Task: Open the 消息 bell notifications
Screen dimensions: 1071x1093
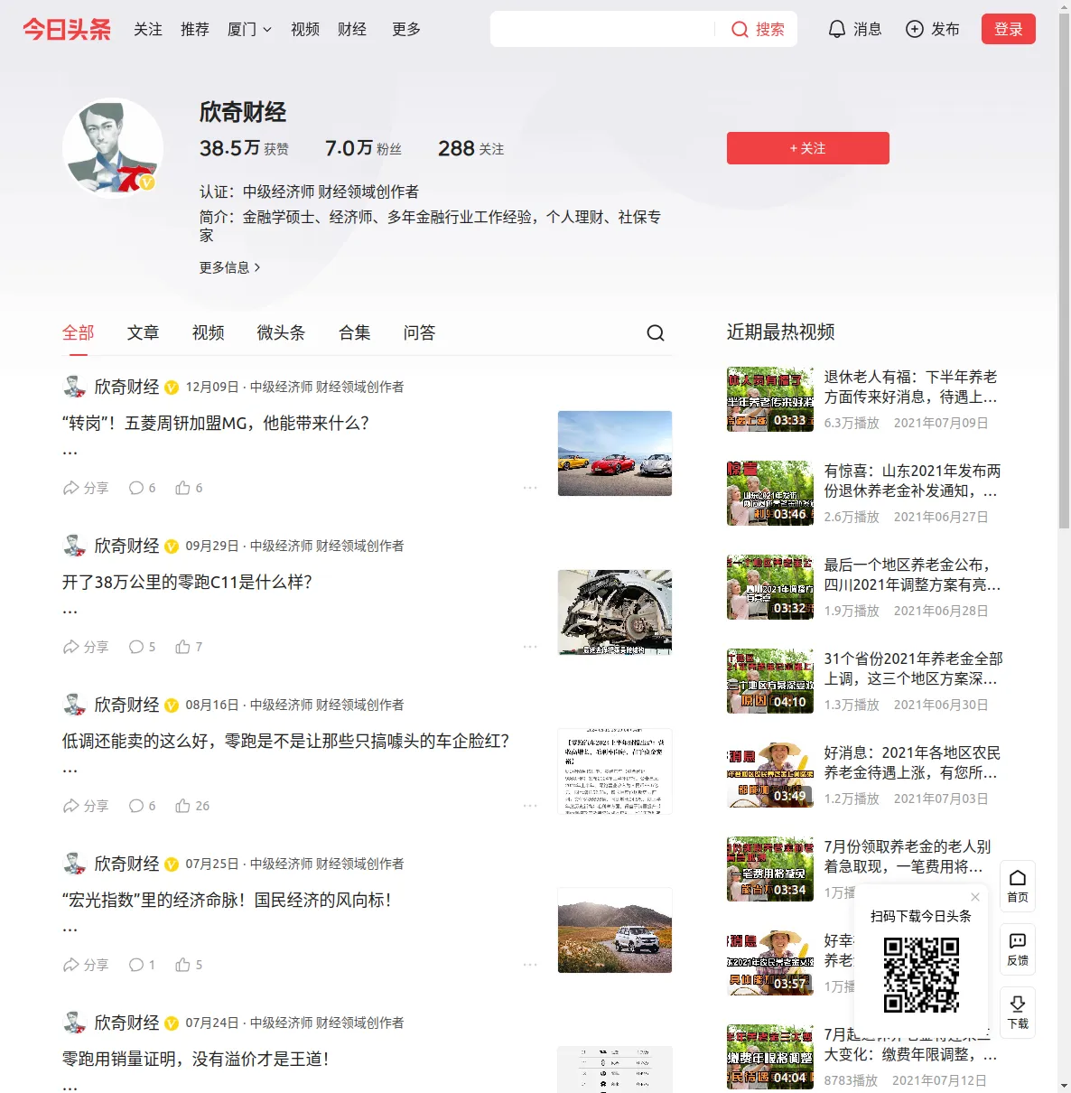Action: tap(854, 29)
